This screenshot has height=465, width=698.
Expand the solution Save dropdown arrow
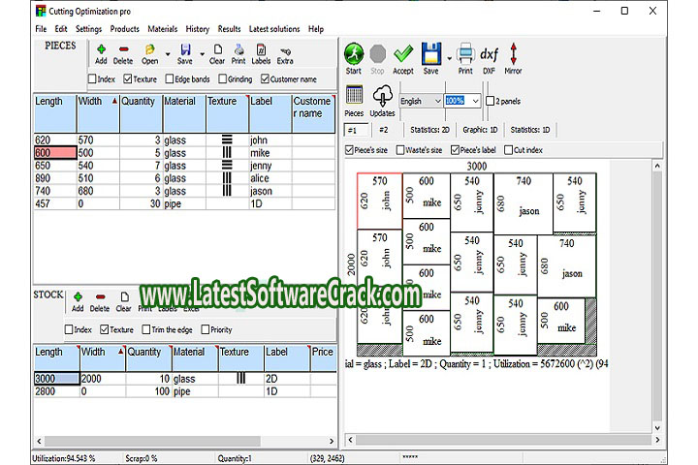(449, 58)
